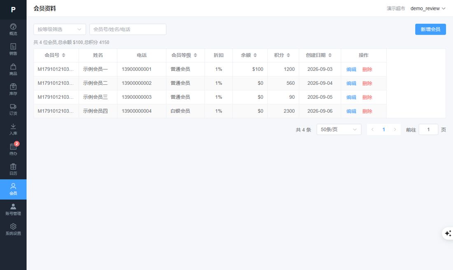
Task: Click the 会员资料 page title
Action: (x=45, y=9)
